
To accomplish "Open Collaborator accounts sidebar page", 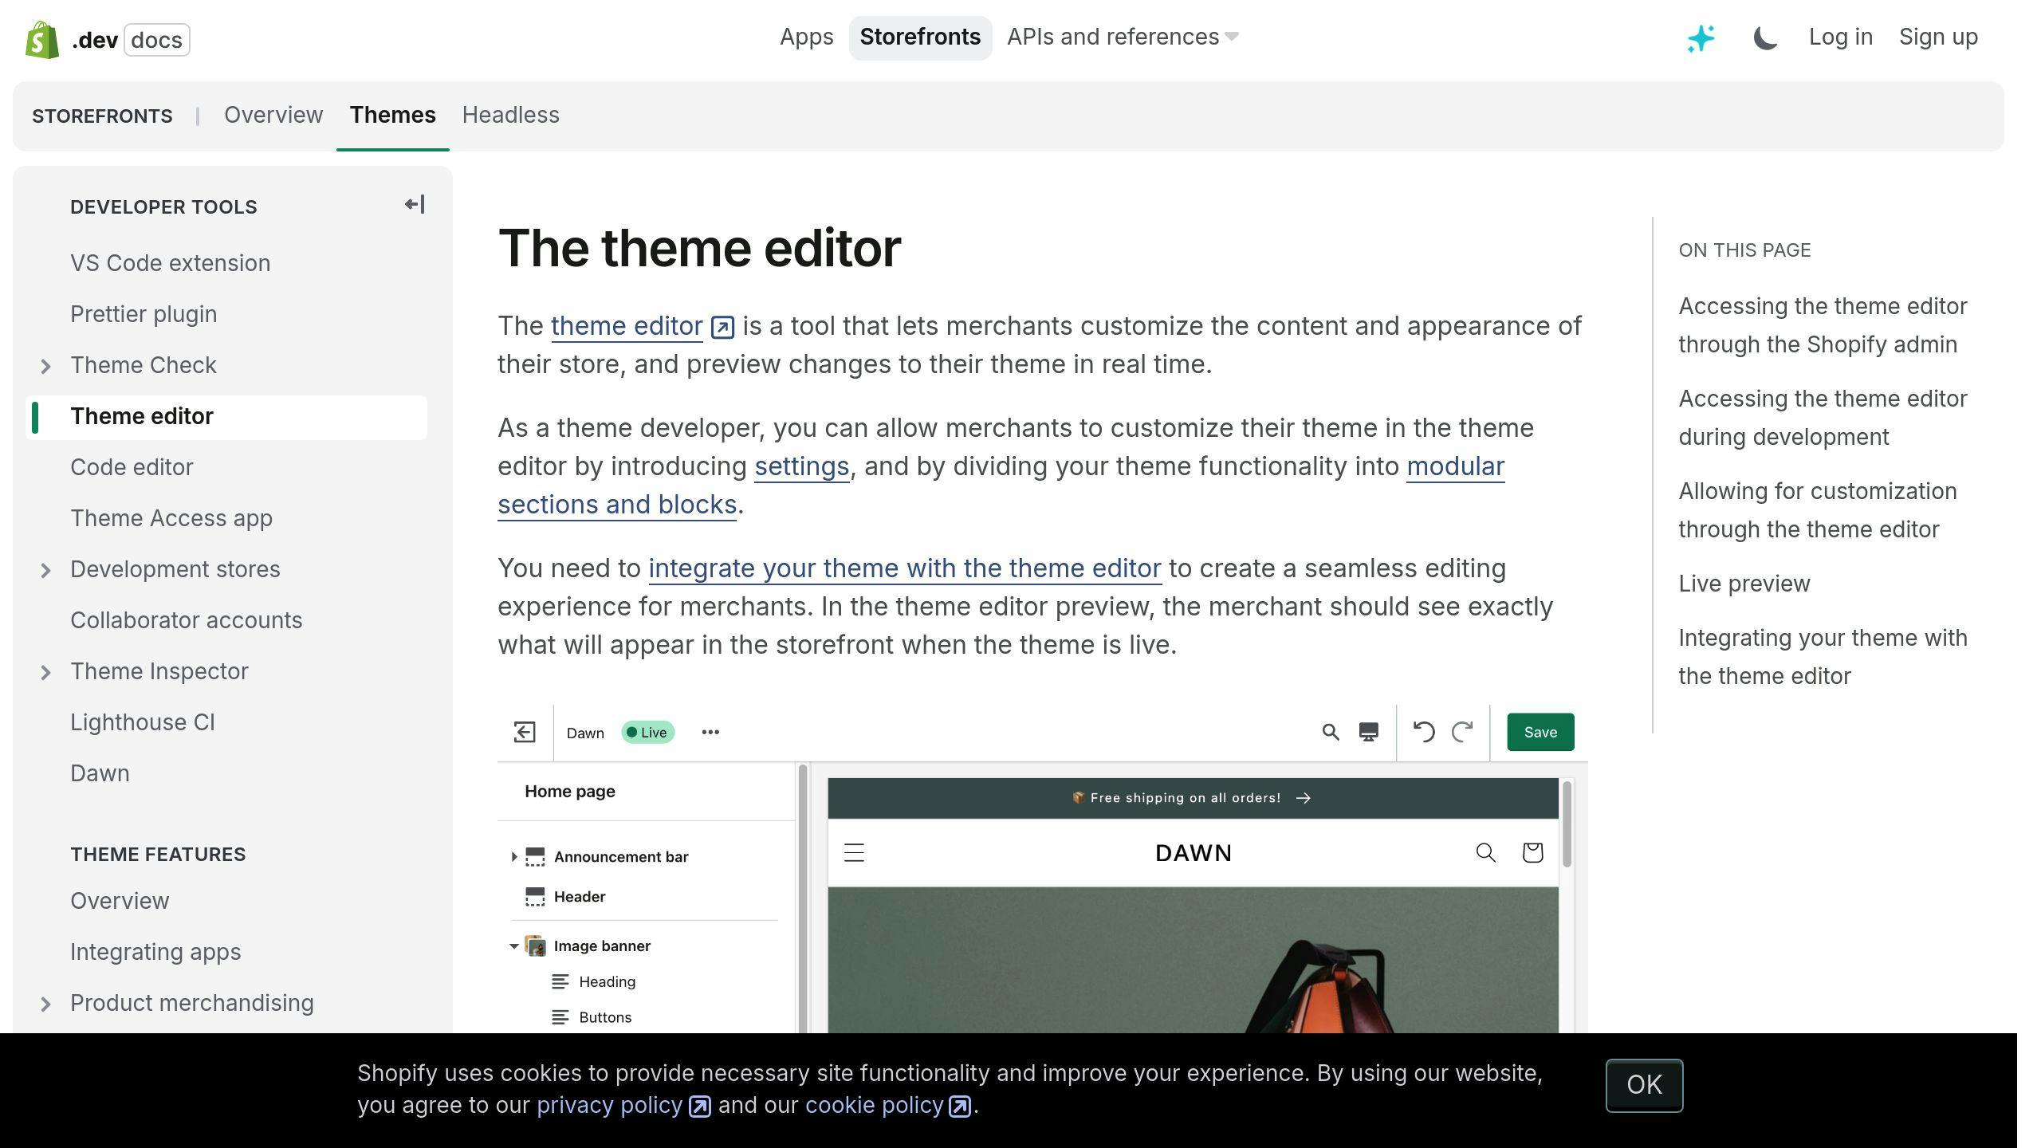I will click(186, 620).
